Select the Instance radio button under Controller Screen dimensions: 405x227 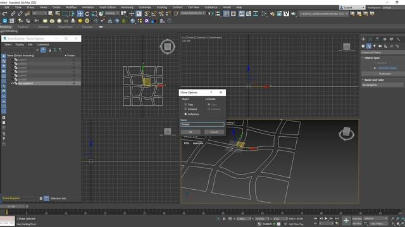209,109
